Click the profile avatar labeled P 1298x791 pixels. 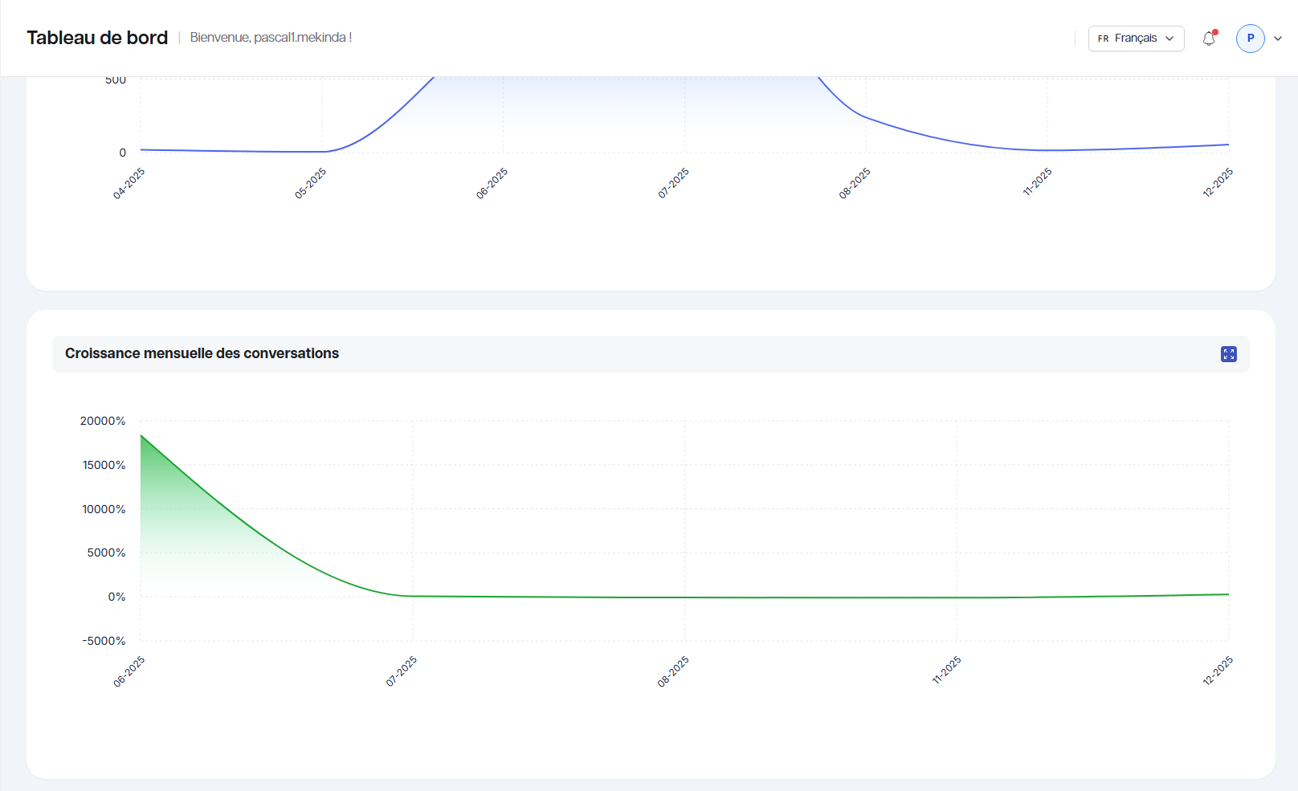point(1250,39)
